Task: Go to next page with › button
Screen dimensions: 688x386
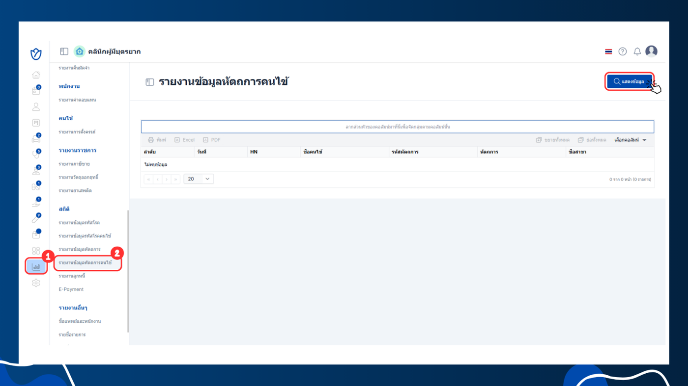Action: click(x=167, y=179)
